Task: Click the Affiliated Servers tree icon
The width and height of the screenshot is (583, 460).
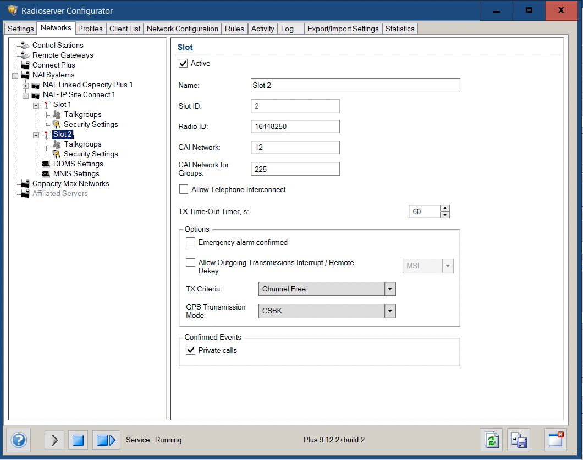Action: [x=25, y=194]
